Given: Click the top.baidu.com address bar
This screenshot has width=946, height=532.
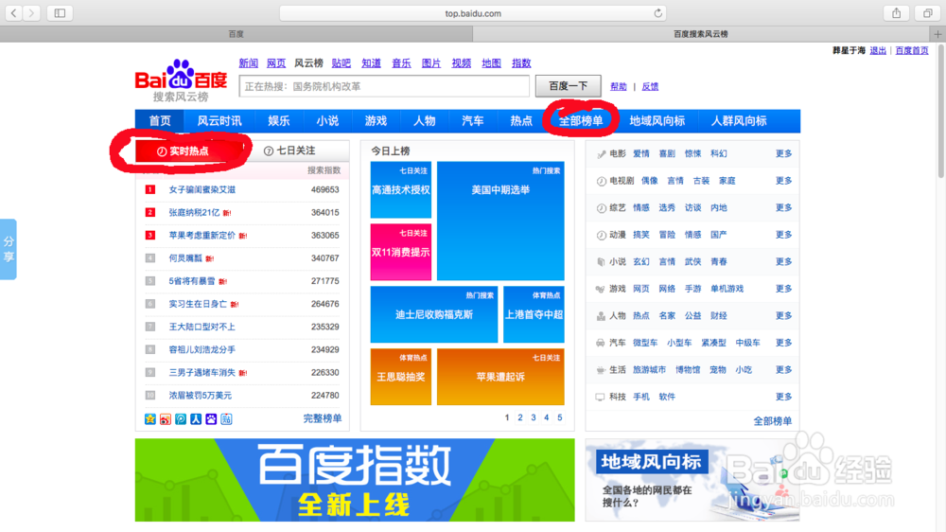Looking at the screenshot, I should coord(472,12).
